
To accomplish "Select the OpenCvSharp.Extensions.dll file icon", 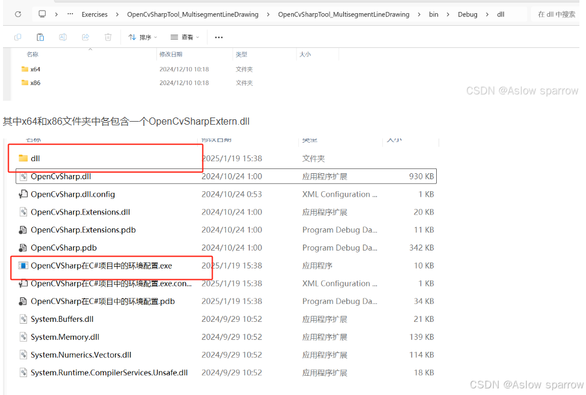I will [23, 212].
